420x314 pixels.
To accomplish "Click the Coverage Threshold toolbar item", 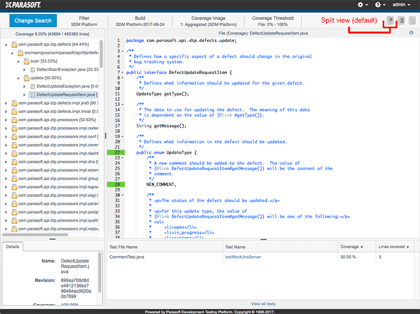I will (272, 21).
